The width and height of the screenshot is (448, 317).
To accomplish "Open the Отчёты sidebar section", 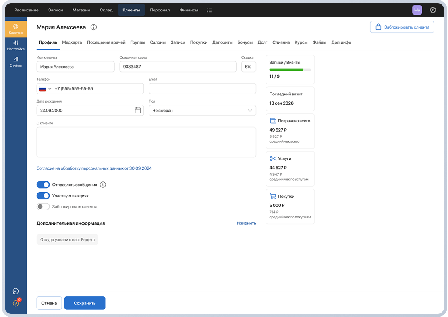I will (x=16, y=62).
